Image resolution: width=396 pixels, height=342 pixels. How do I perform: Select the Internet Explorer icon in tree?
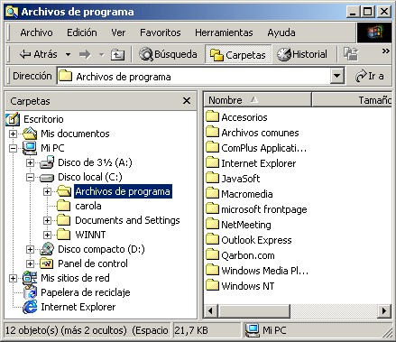[30, 307]
